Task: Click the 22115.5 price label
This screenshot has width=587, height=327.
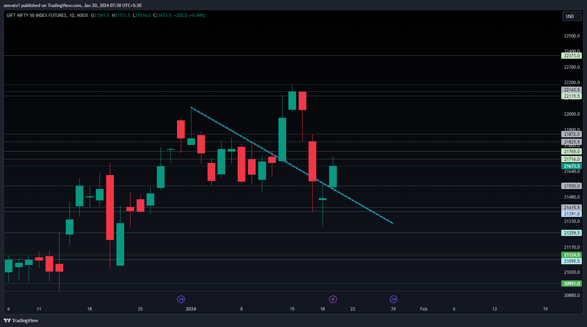Action: point(572,96)
